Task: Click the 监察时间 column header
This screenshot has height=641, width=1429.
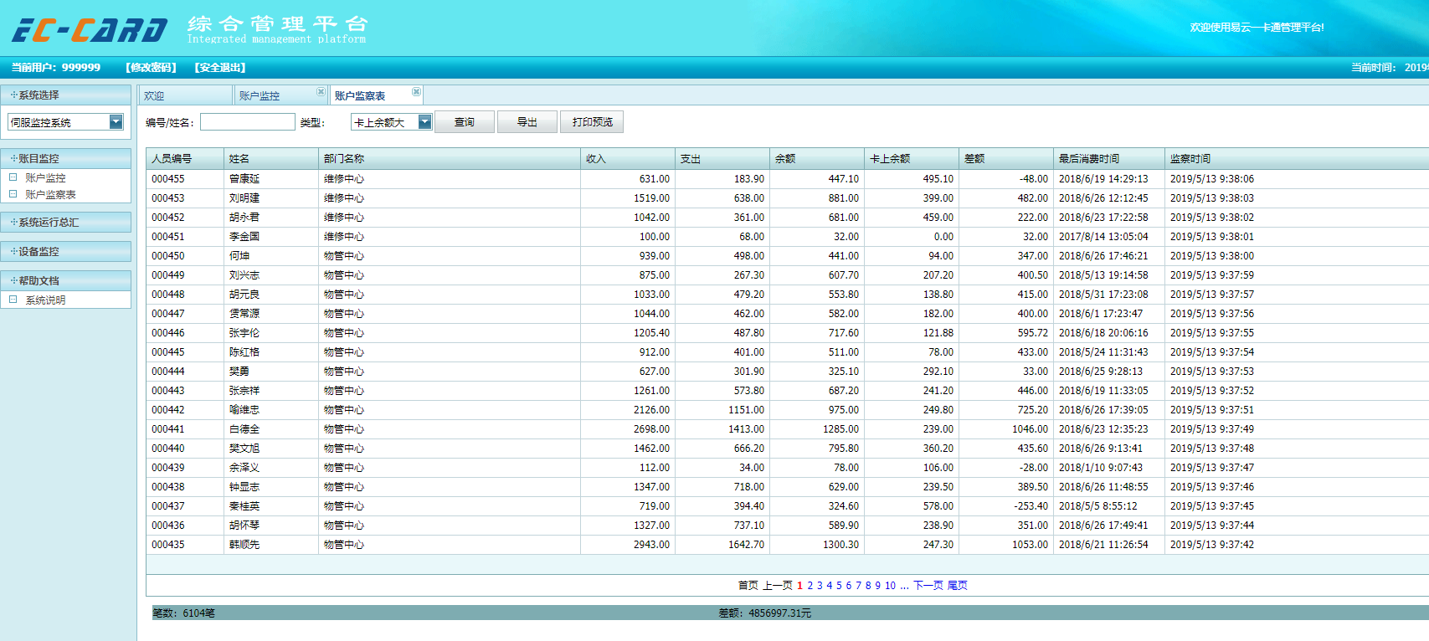Action: [1297, 159]
